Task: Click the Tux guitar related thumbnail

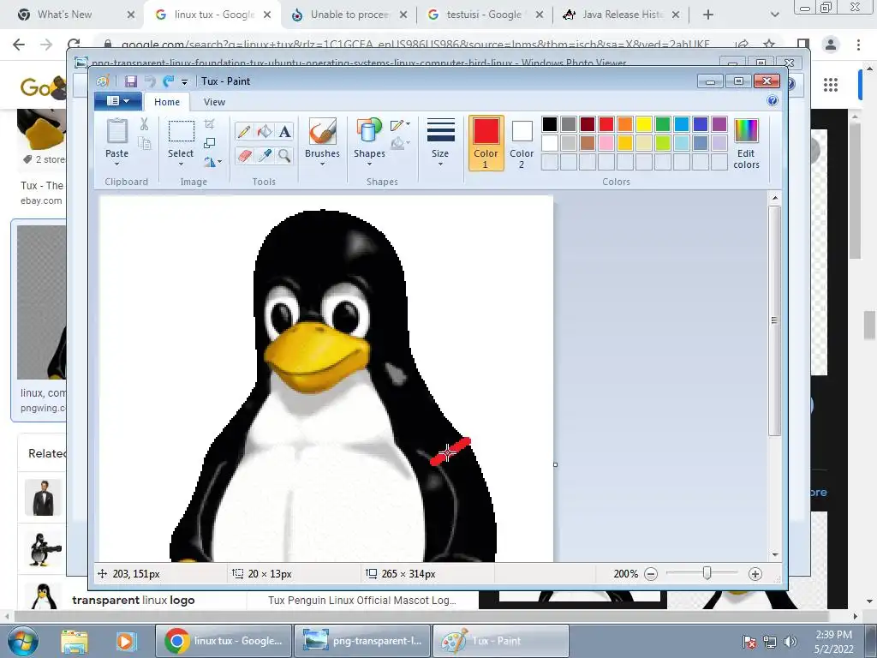Action: (x=44, y=549)
